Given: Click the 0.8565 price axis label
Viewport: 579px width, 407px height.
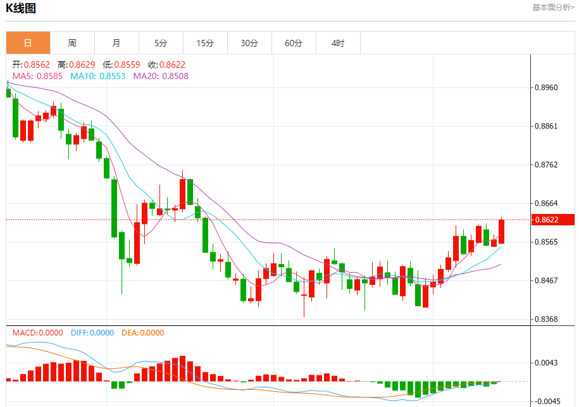Looking at the screenshot, I should 546,242.
